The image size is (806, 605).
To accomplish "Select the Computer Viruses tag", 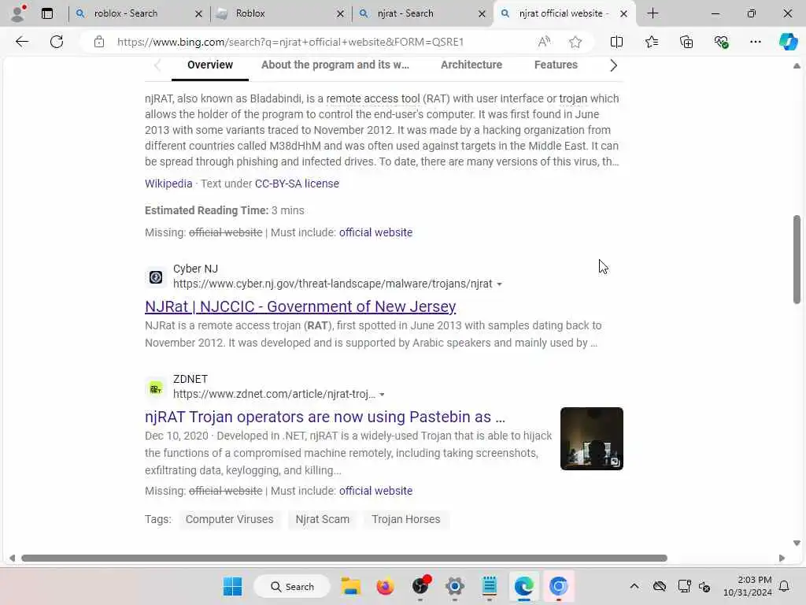I will 229,519.
